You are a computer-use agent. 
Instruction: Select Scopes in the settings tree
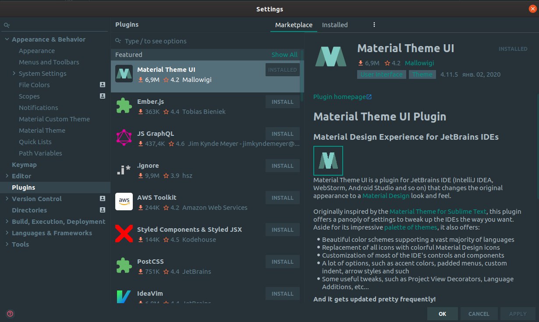29,96
